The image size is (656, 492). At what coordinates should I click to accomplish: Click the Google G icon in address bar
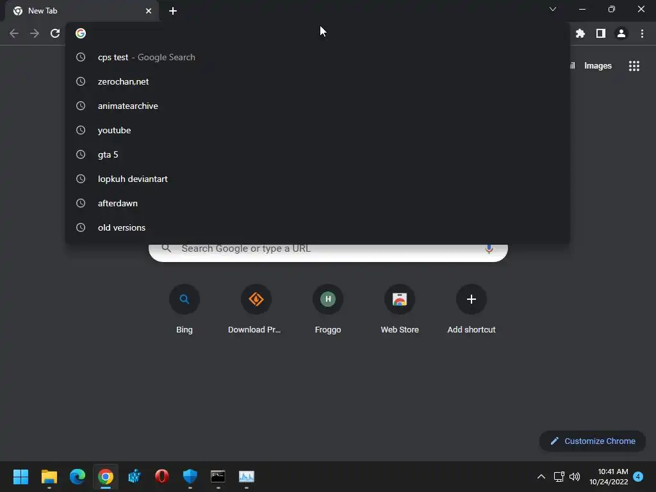[81, 33]
